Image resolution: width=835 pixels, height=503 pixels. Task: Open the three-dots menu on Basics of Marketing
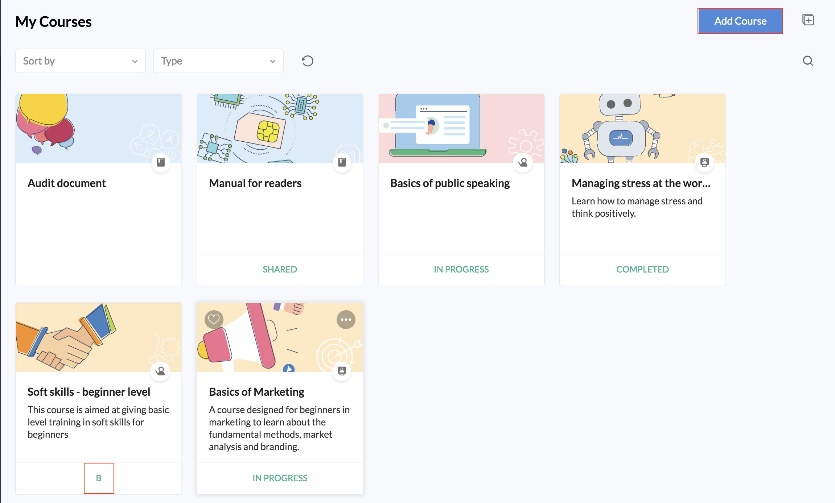click(346, 319)
